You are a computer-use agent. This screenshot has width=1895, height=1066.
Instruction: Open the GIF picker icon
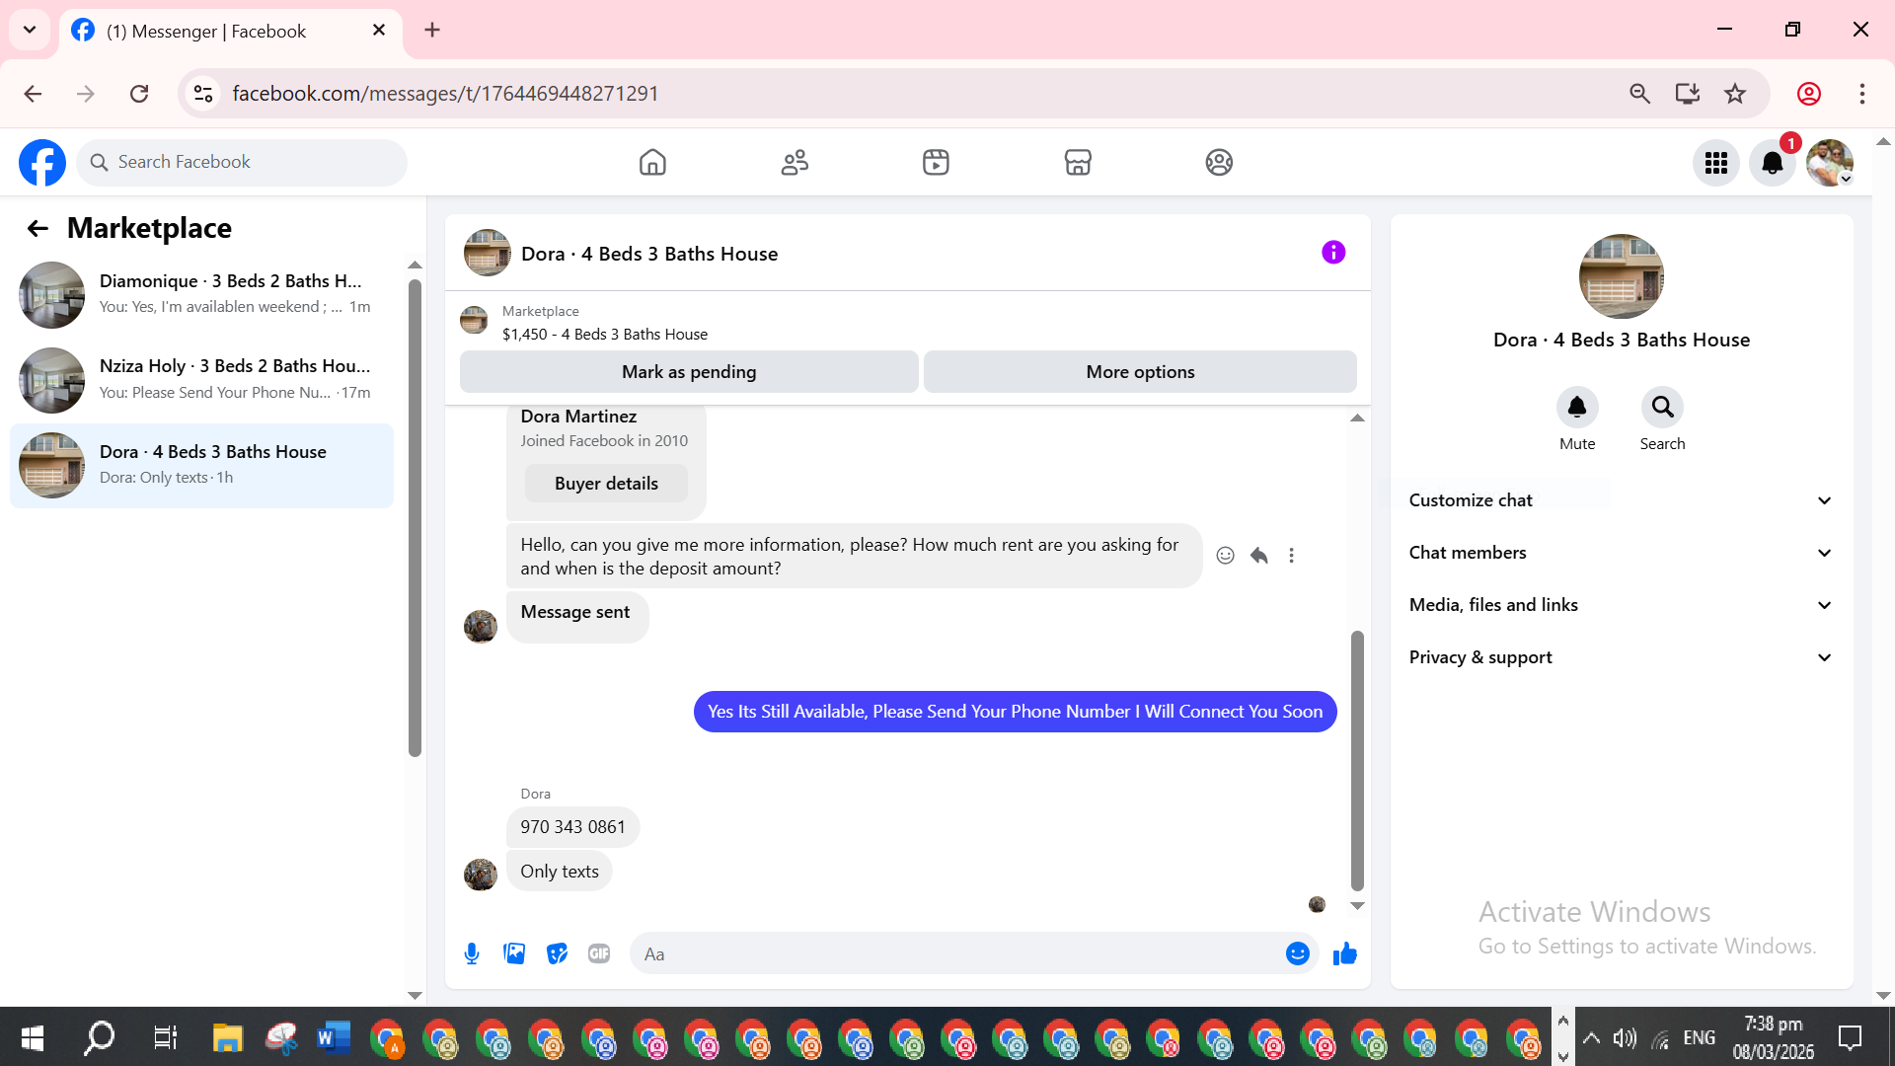(x=599, y=953)
